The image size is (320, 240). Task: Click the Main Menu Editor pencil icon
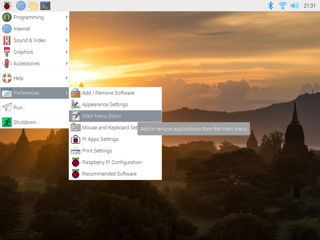click(x=75, y=116)
